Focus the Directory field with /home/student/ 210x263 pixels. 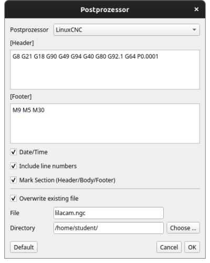109,228
